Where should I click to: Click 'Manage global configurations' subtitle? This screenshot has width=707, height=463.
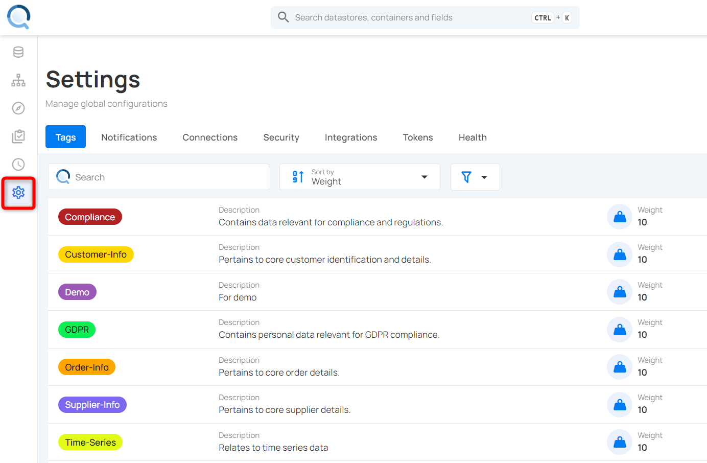click(106, 104)
